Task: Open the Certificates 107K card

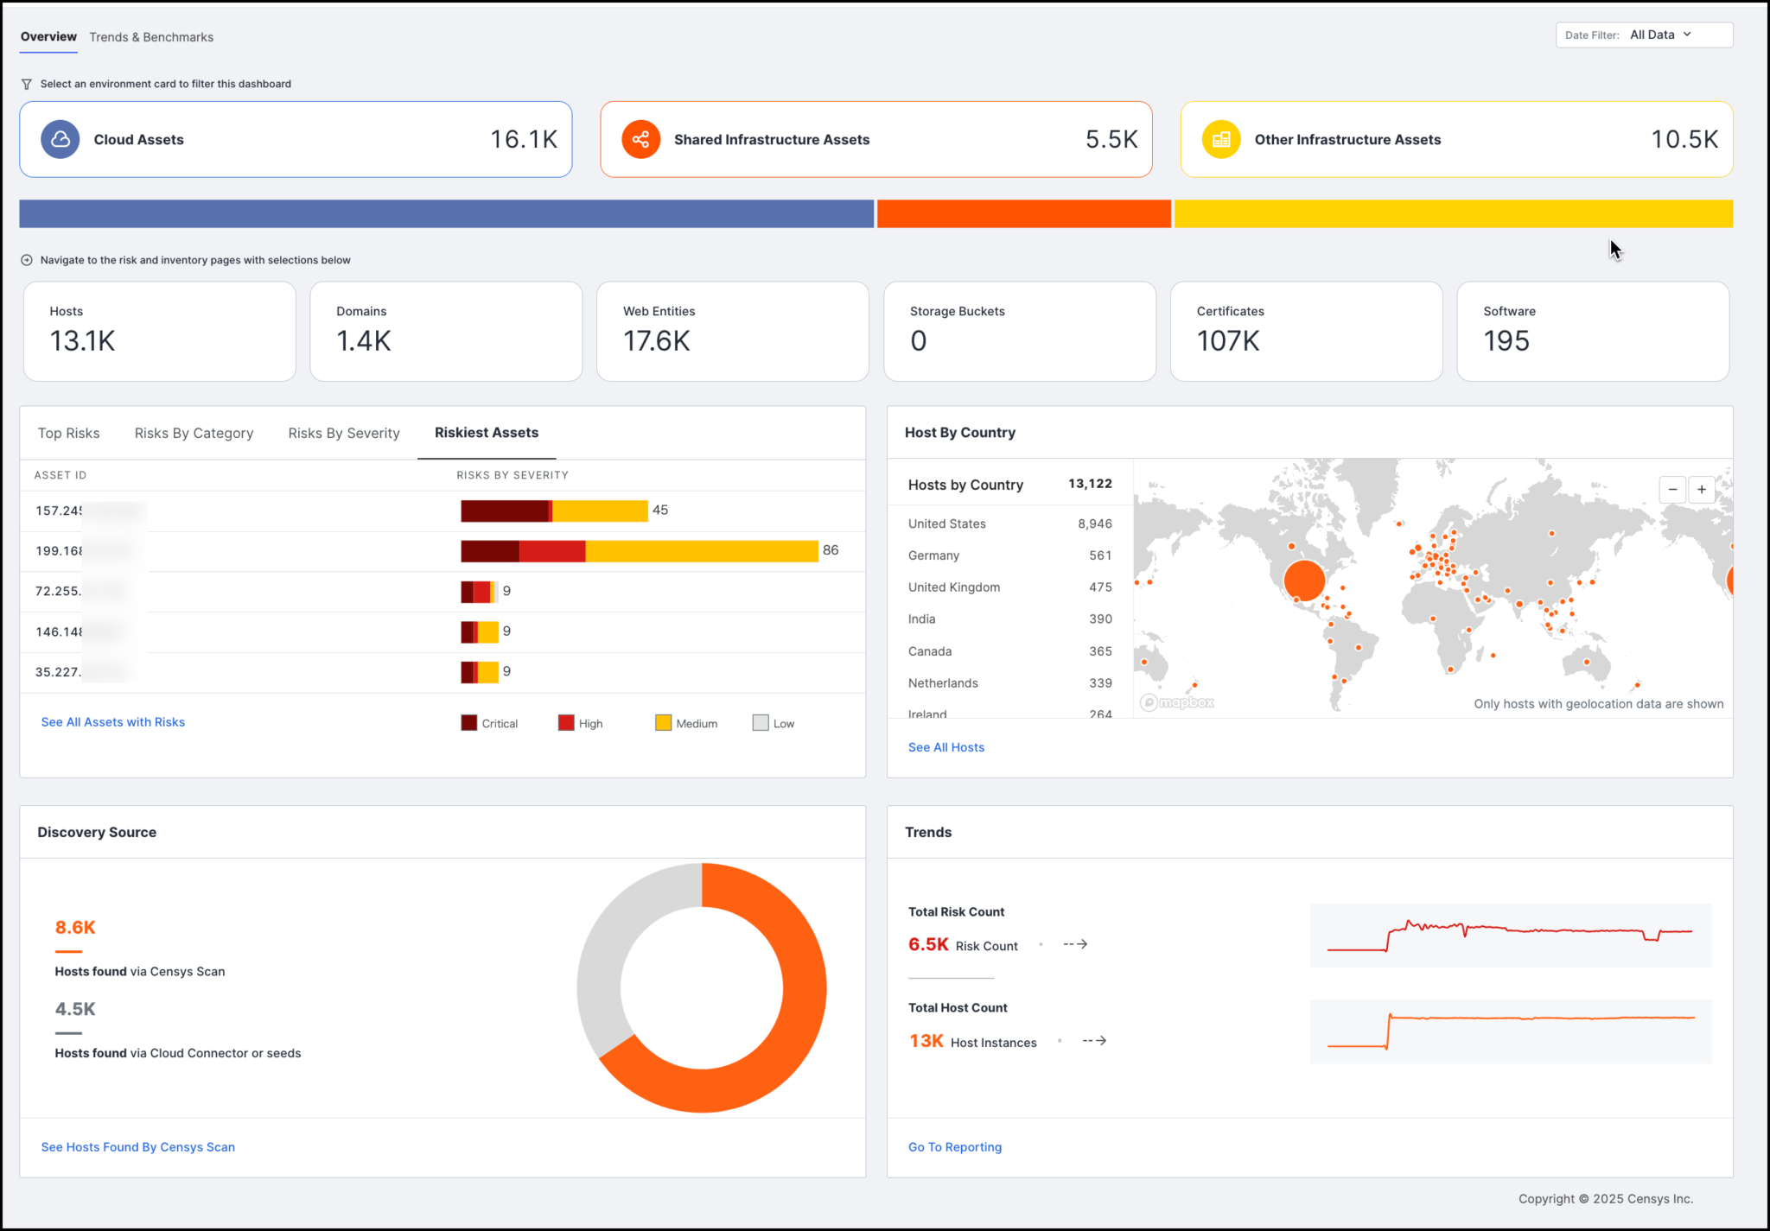Action: (x=1306, y=331)
